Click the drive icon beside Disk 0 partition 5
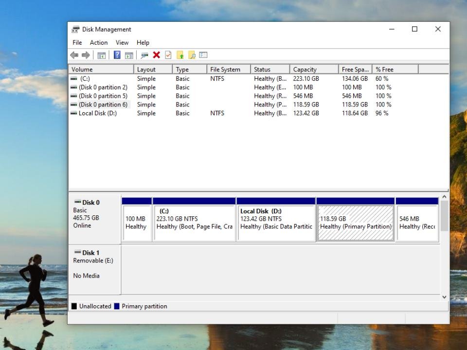 coord(73,96)
